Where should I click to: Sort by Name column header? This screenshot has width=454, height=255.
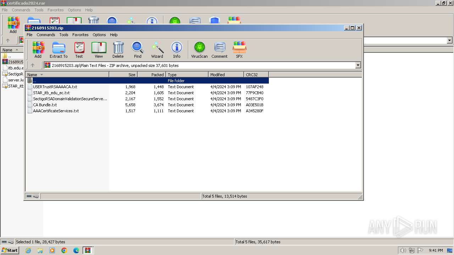coord(67,75)
